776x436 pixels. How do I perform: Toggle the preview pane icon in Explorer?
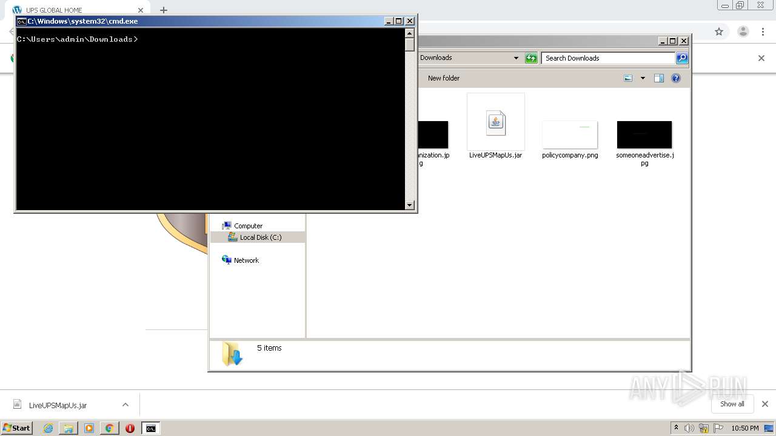tap(659, 78)
